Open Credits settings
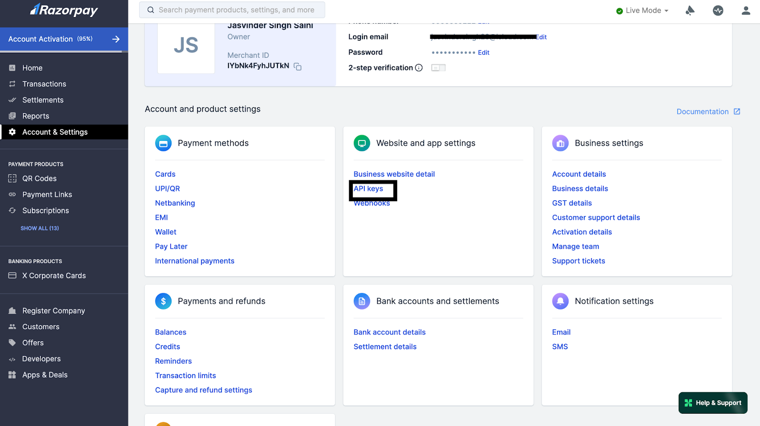 (x=168, y=347)
